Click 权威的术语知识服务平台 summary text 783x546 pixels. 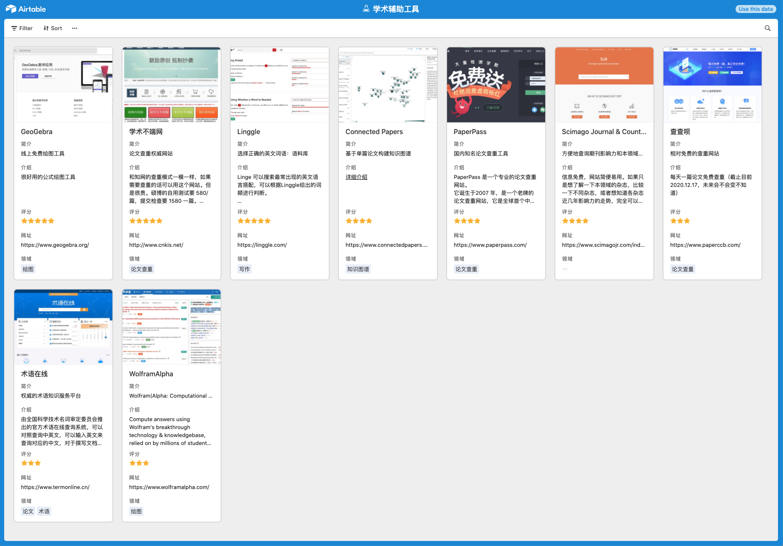point(51,396)
